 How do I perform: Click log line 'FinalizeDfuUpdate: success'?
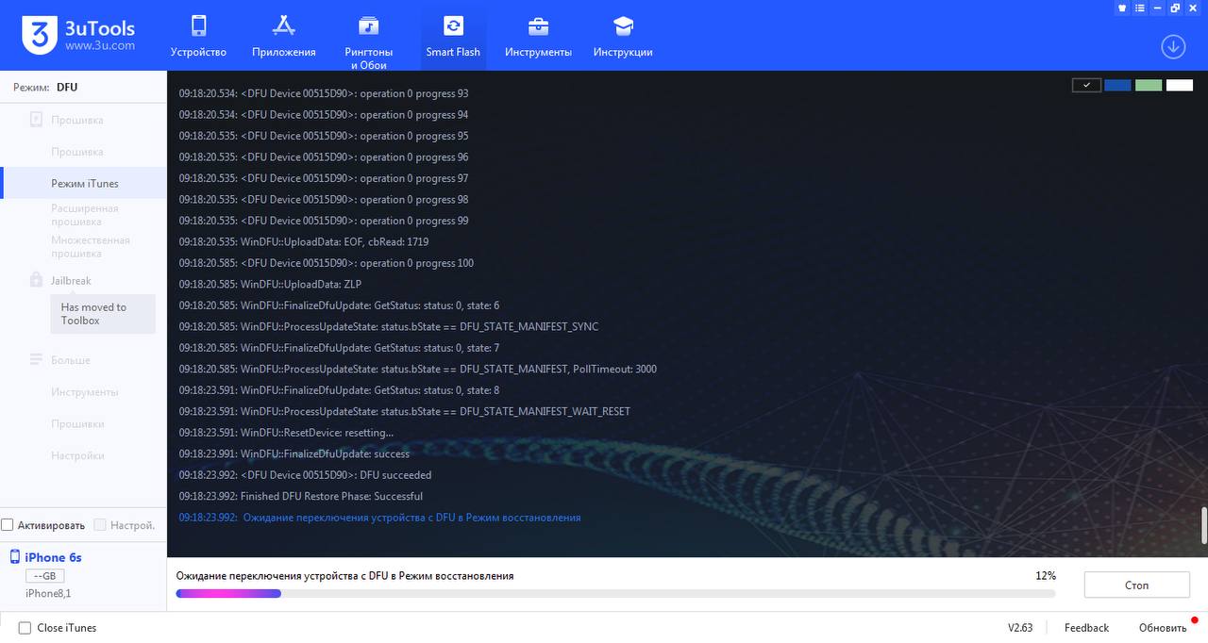click(294, 453)
